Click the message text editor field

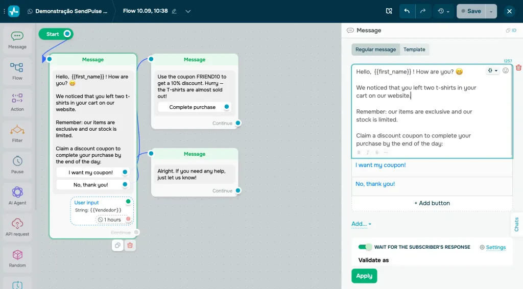[432, 111]
